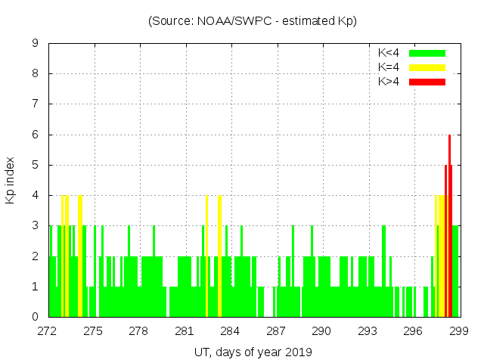This screenshot has width=484, height=363.
Task: Pick x-axis tick label 296
Action: tap(413, 330)
